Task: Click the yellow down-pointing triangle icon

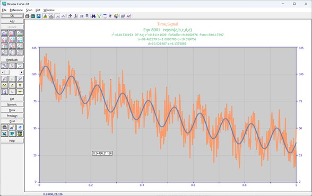Action: click(20, 85)
